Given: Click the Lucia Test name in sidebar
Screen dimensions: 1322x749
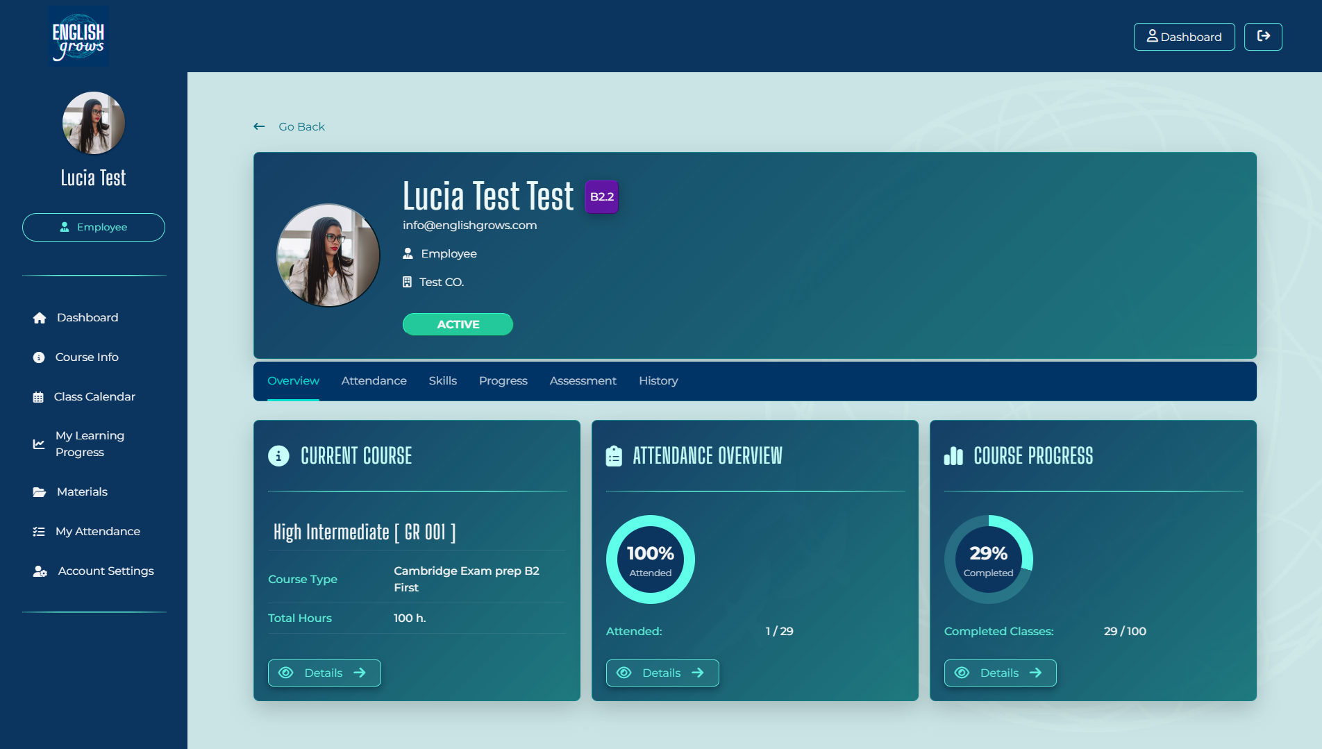Looking at the screenshot, I should (94, 178).
